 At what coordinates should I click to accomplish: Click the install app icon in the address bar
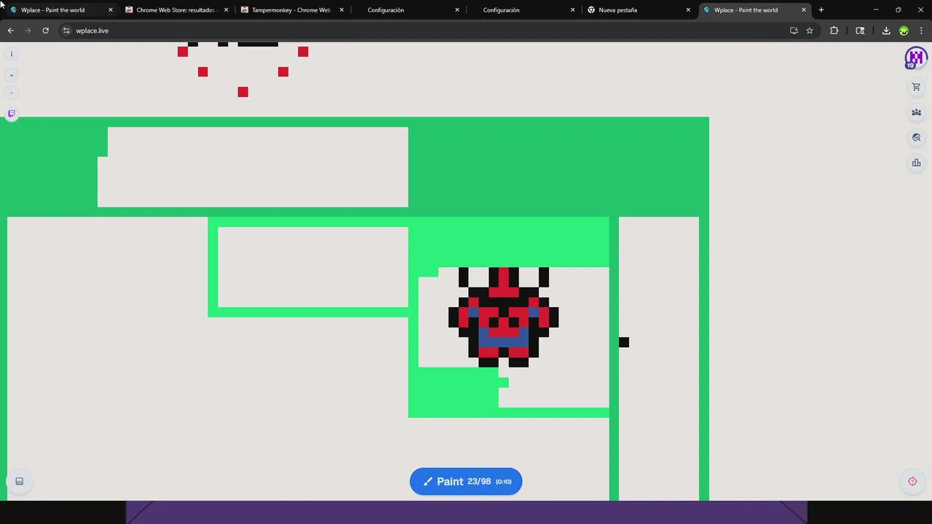tap(794, 31)
